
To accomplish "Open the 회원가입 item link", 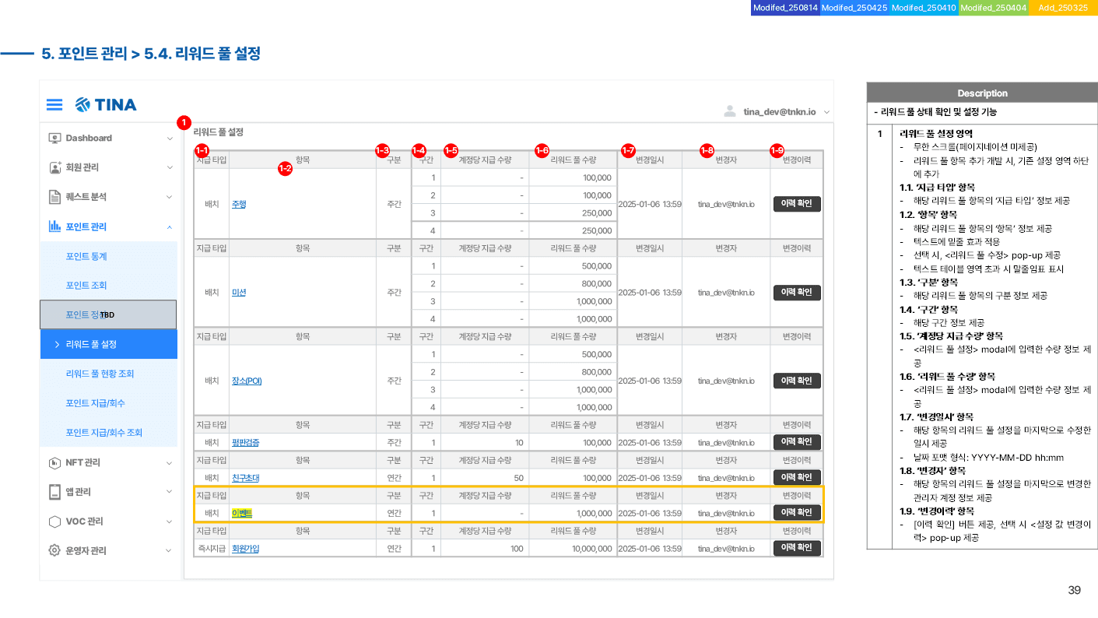I will 245,548.
